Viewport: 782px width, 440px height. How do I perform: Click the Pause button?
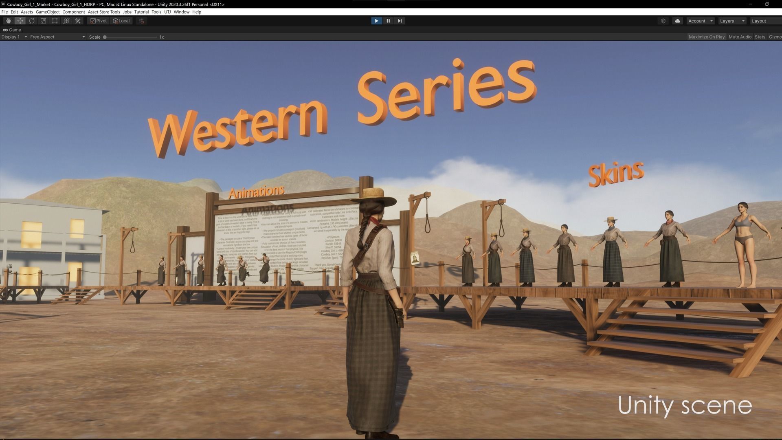coord(388,21)
